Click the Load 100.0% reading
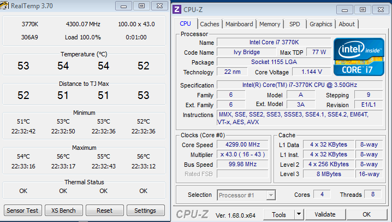 click(83, 37)
